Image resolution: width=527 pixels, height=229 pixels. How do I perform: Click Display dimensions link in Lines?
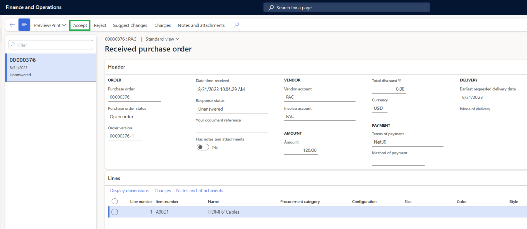(x=129, y=190)
